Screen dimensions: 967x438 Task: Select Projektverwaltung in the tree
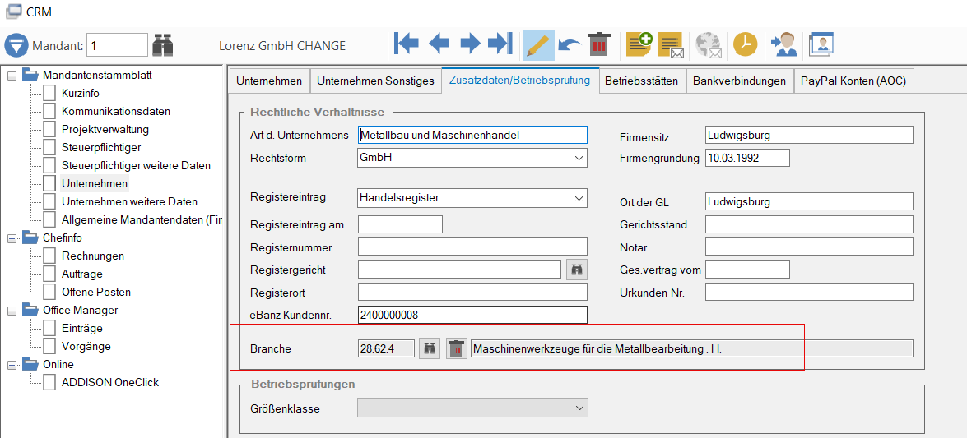[x=105, y=129]
